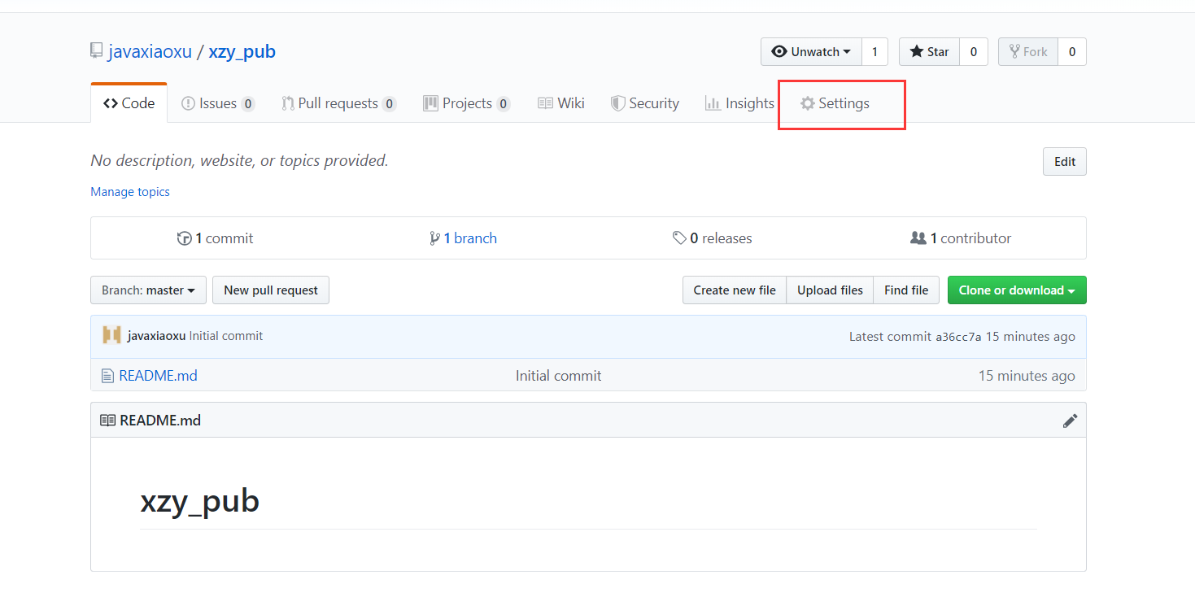The width and height of the screenshot is (1195, 593).
Task: Click the README.md panel header title
Action: (160, 421)
